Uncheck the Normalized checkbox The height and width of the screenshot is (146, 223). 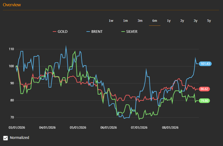pos(6,138)
